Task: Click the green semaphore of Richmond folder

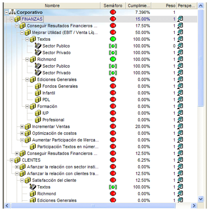Action: tap(113, 59)
